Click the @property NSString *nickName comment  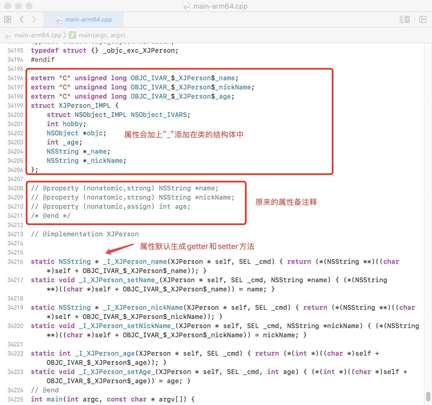coord(133,197)
